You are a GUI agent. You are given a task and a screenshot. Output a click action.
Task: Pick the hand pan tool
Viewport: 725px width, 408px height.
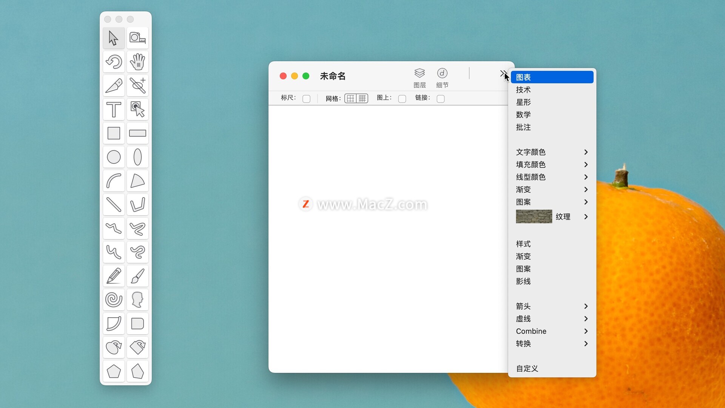click(137, 62)
